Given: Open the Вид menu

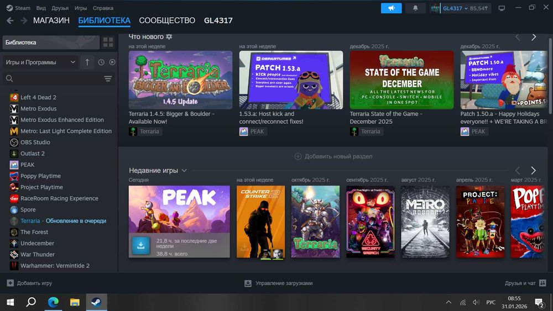Looking at the screenshot, I should 41,8.
